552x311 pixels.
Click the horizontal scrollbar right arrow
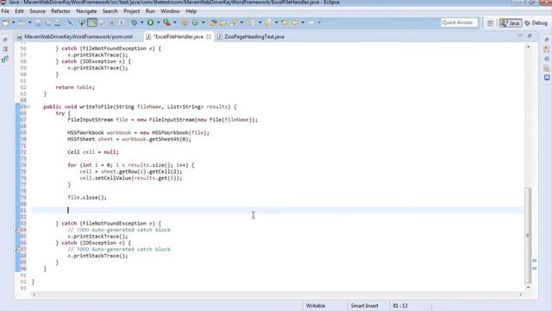pos(521,294)
